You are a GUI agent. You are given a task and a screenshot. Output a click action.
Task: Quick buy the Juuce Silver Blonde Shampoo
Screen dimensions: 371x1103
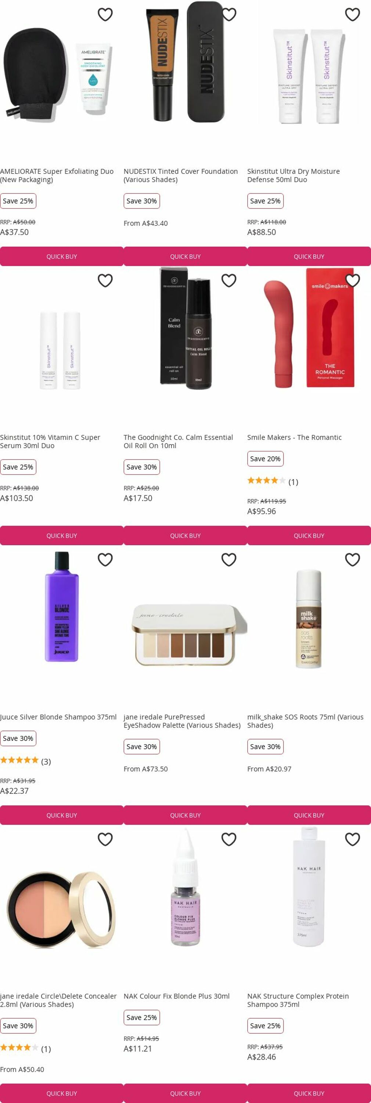pyautogui.click(x=62, y=815)
